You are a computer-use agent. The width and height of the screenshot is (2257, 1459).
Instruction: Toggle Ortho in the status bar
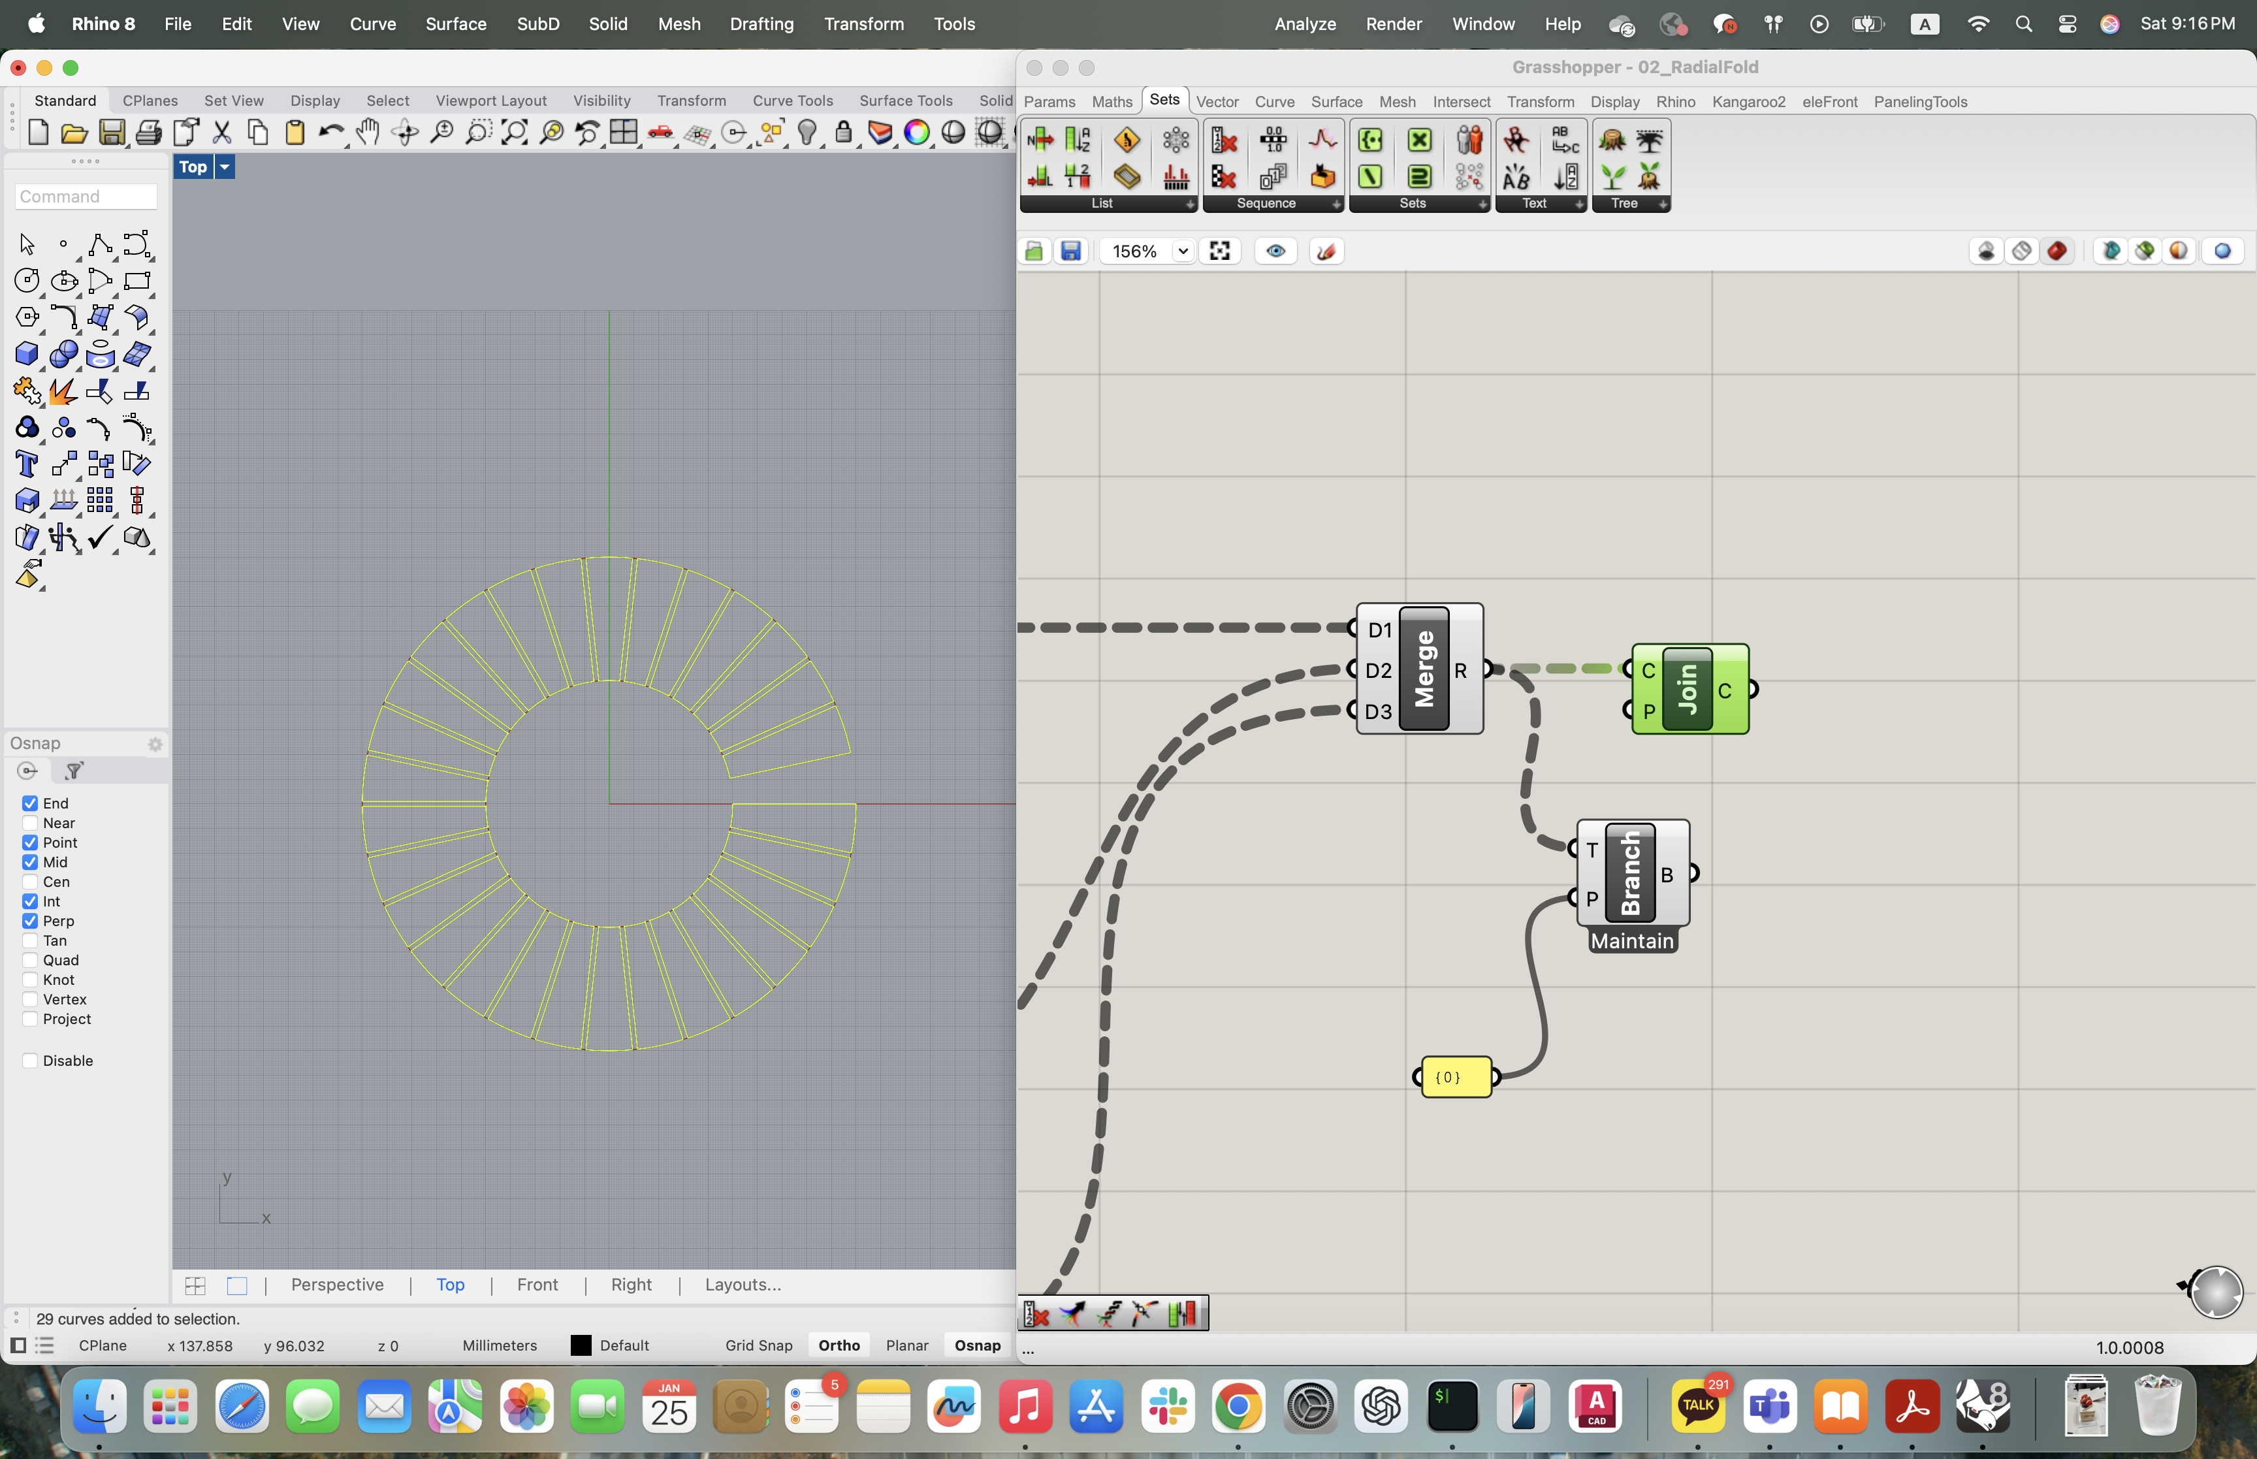coord(838,1345)
